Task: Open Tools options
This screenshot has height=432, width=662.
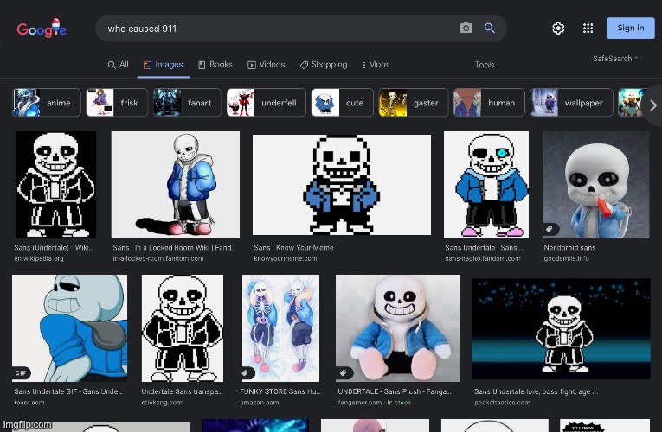Action: pyautogui.click(x=485, y=65)
